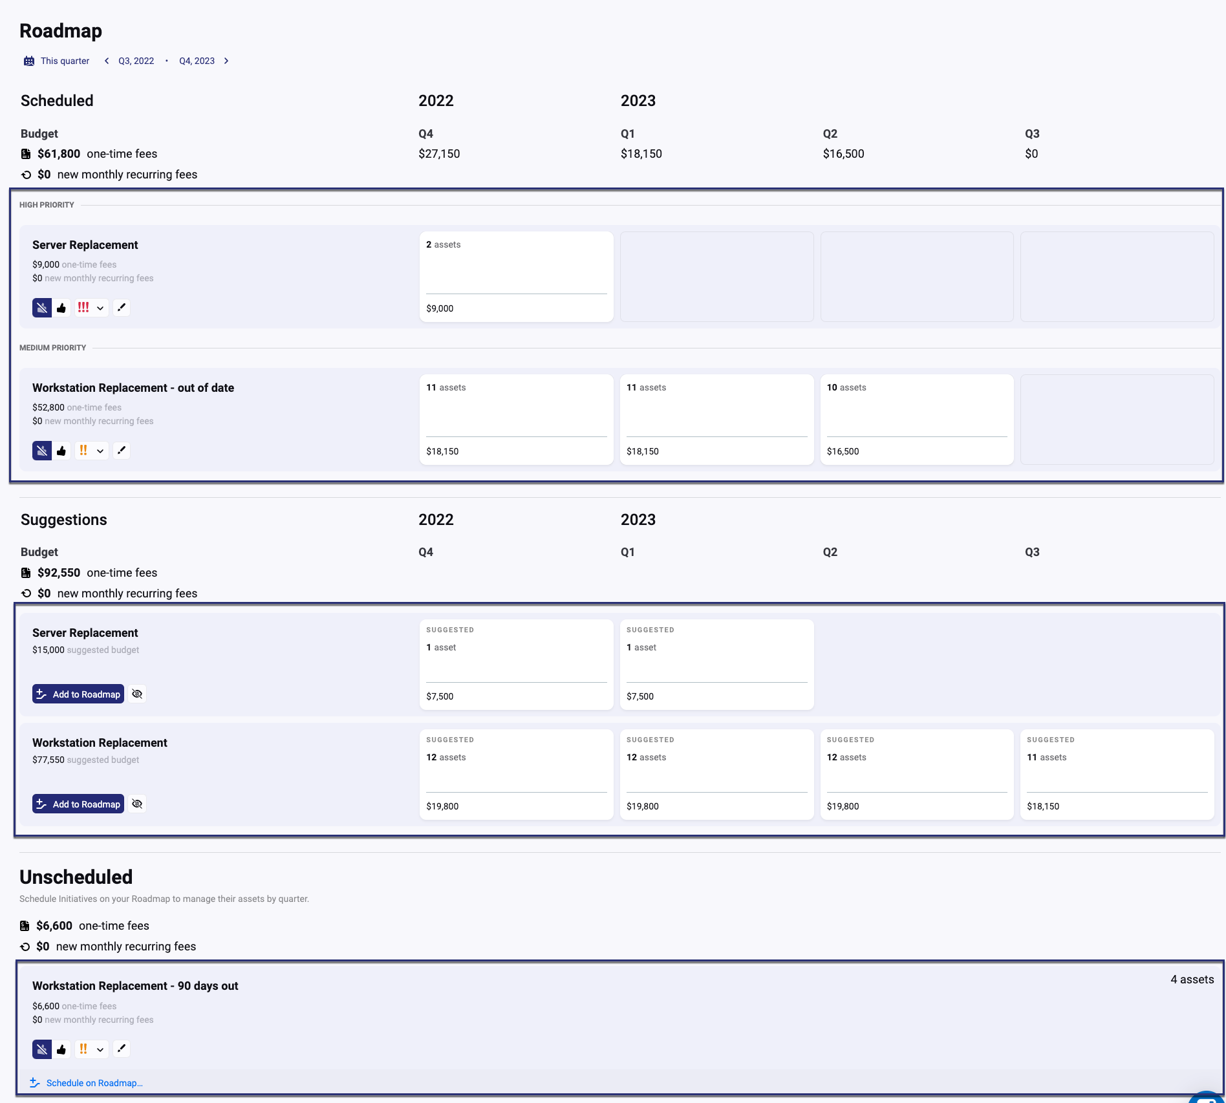Select This quarter in the navigation bar
The height and width of the screenshot is (1103, 1226).
coord(65,60)
